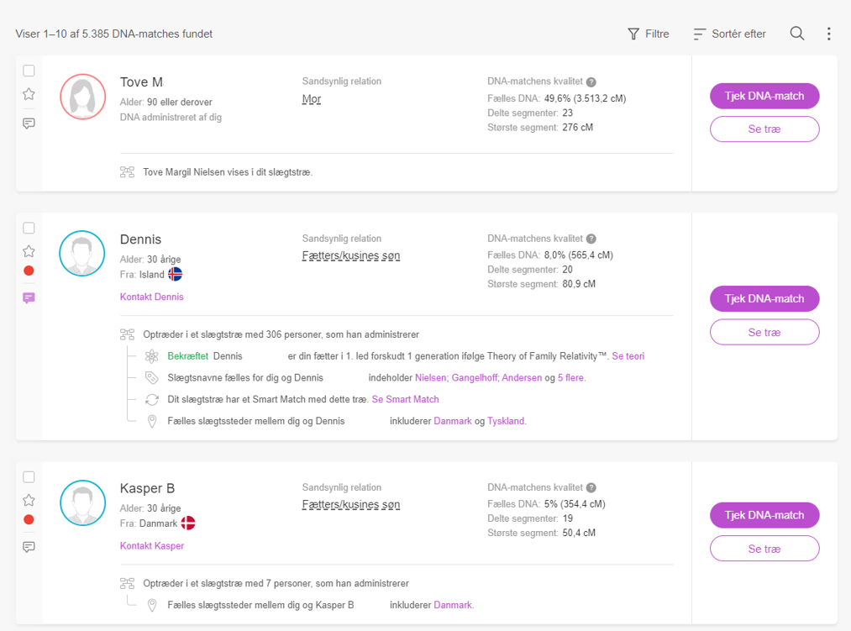Select the checkbox for Tove M
851x631 pixels.
point(29,71)
